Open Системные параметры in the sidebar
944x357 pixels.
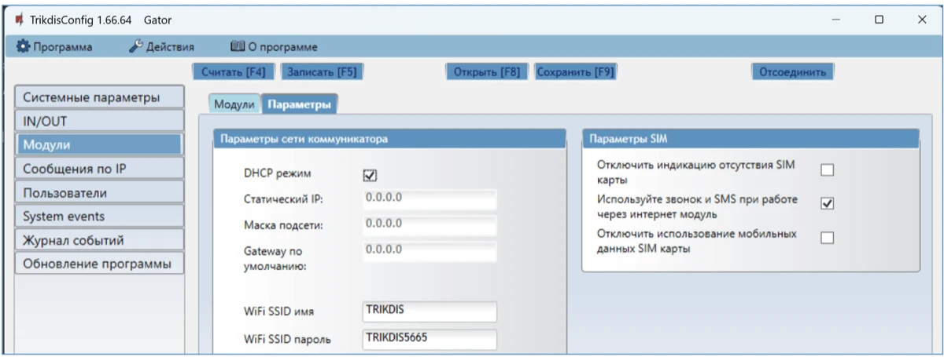[98, 98]
